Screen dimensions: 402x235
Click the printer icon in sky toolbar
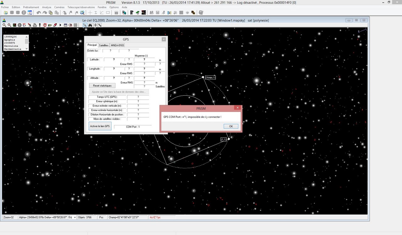coord(35,25)
